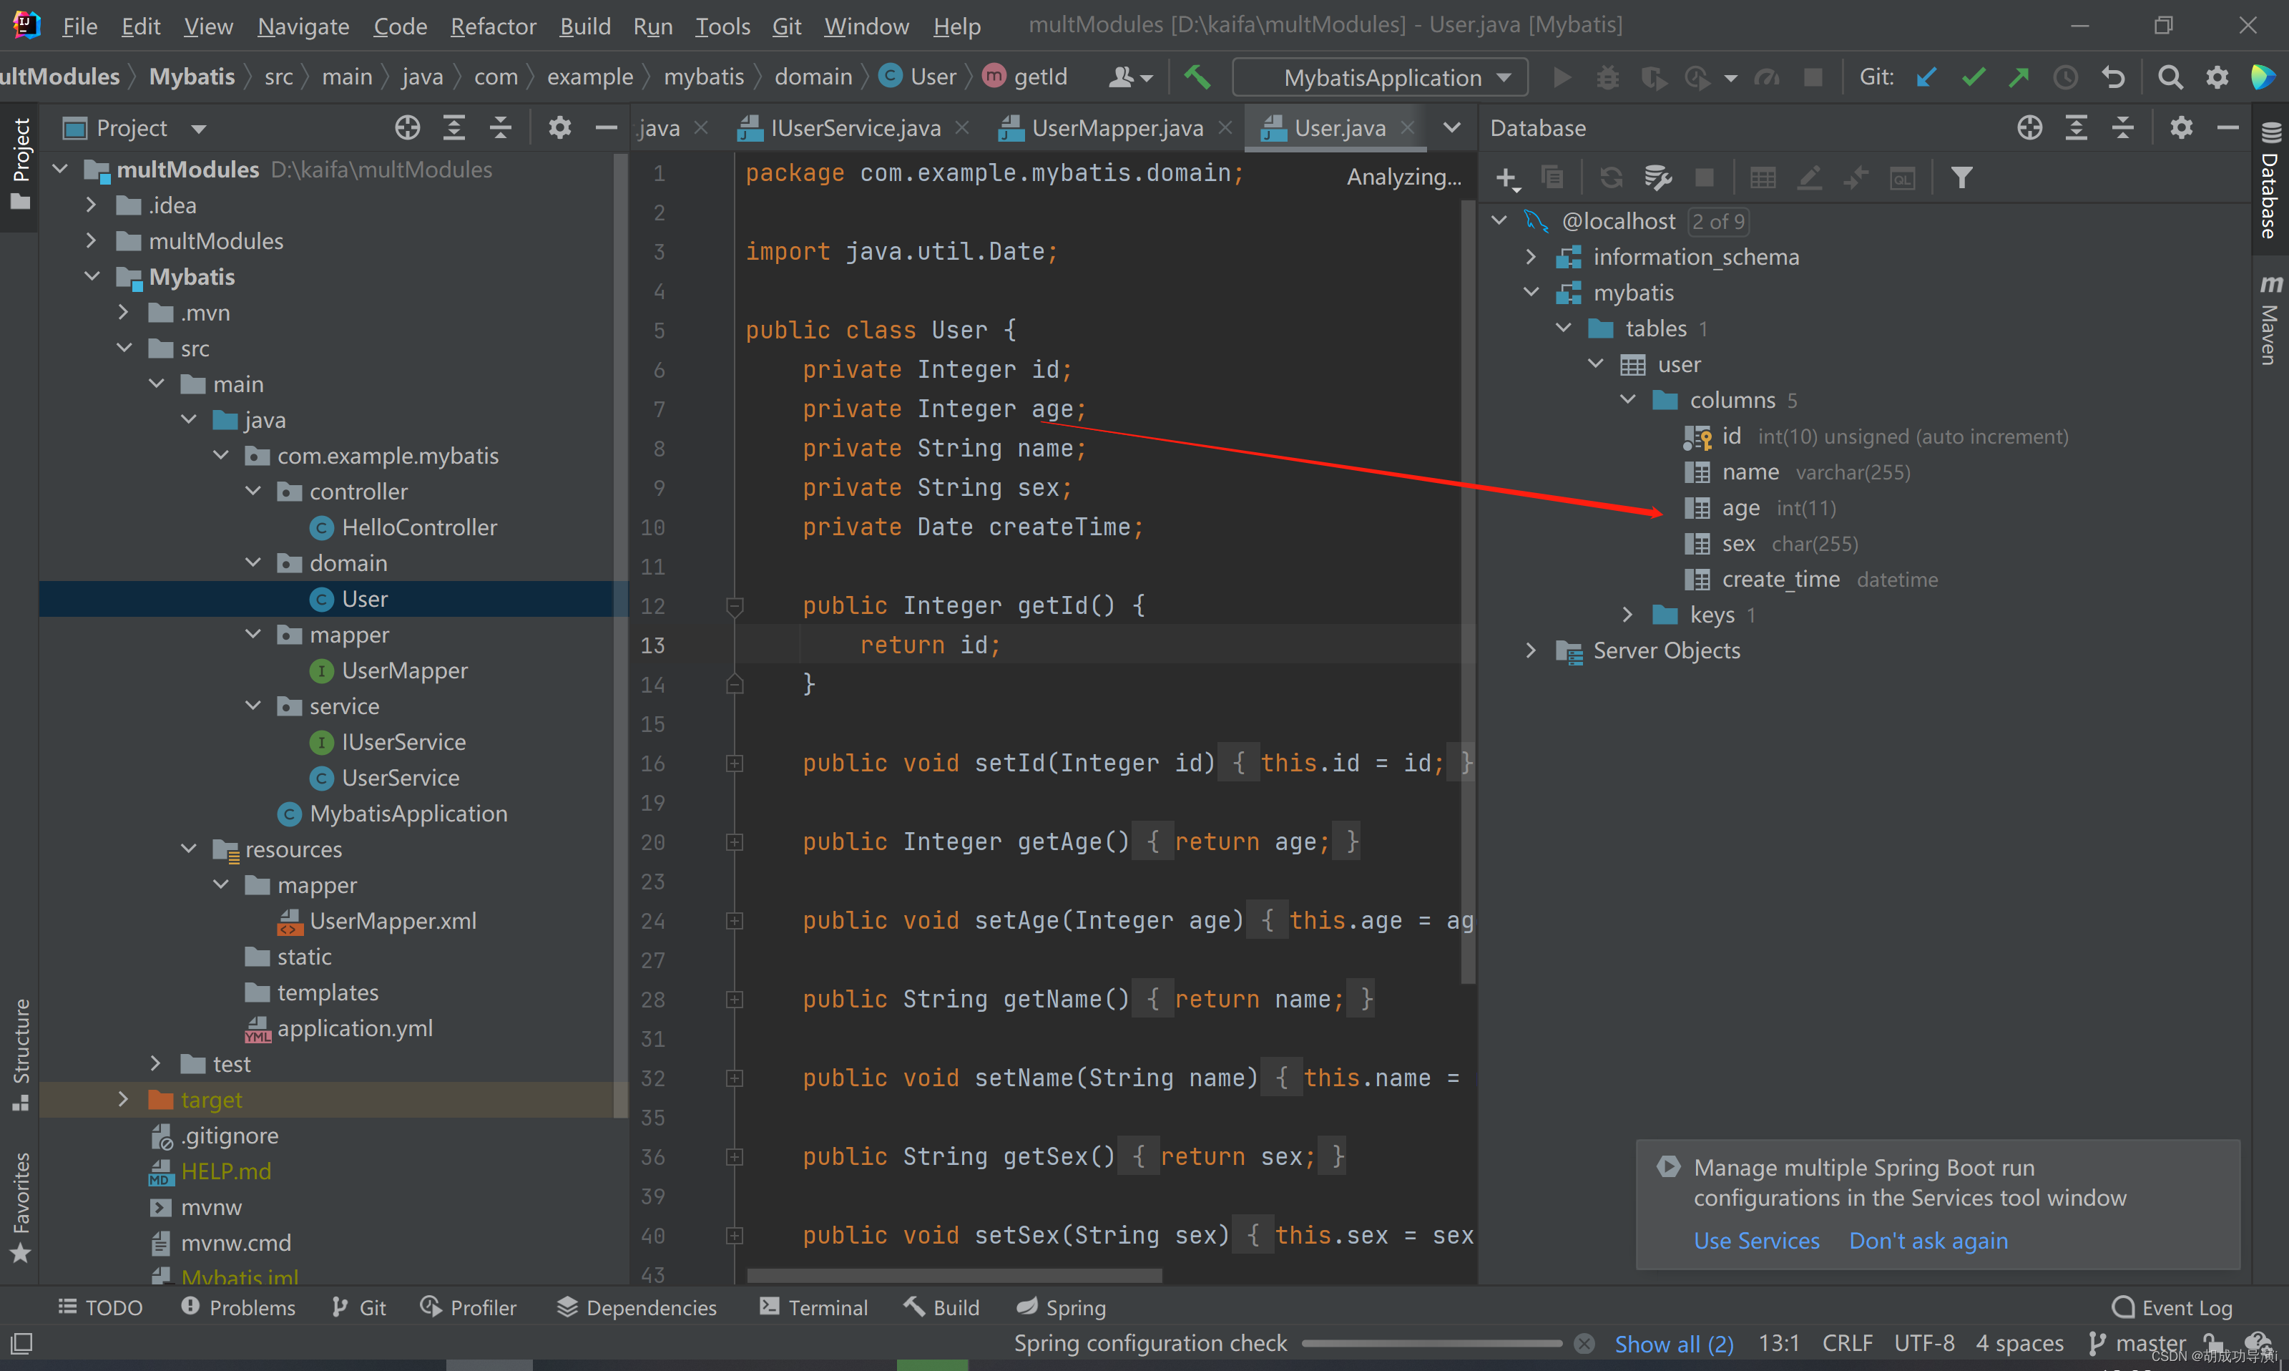
Task: Toggle the Structure tool window stripe
Action: [x=20, y=1055]
